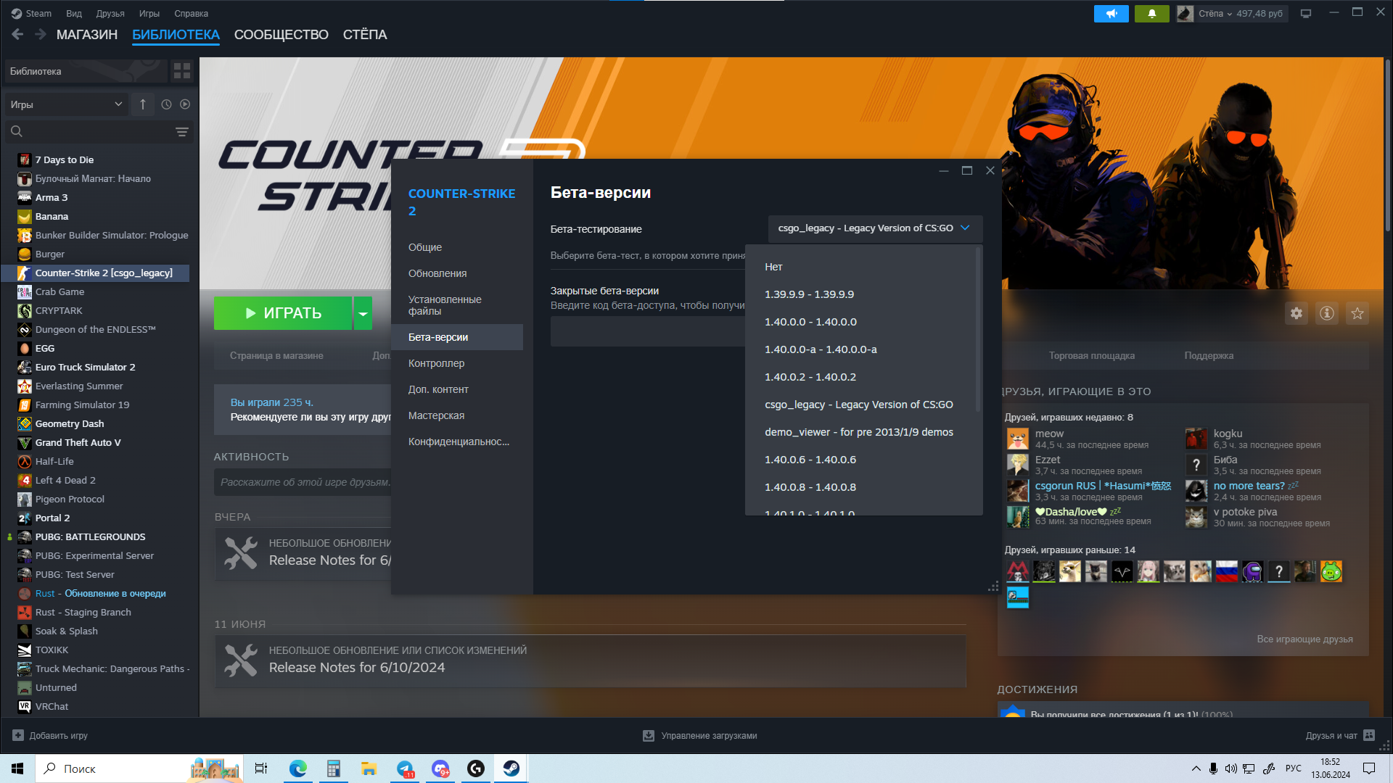
Task: Open notifications bell icon
Action: point(1151,14)
